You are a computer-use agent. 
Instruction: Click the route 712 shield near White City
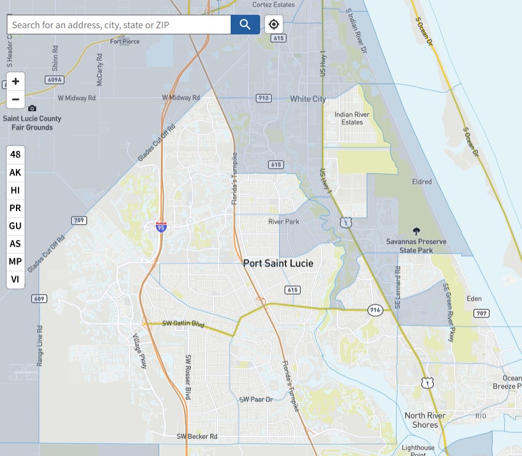tap(264, 98)
